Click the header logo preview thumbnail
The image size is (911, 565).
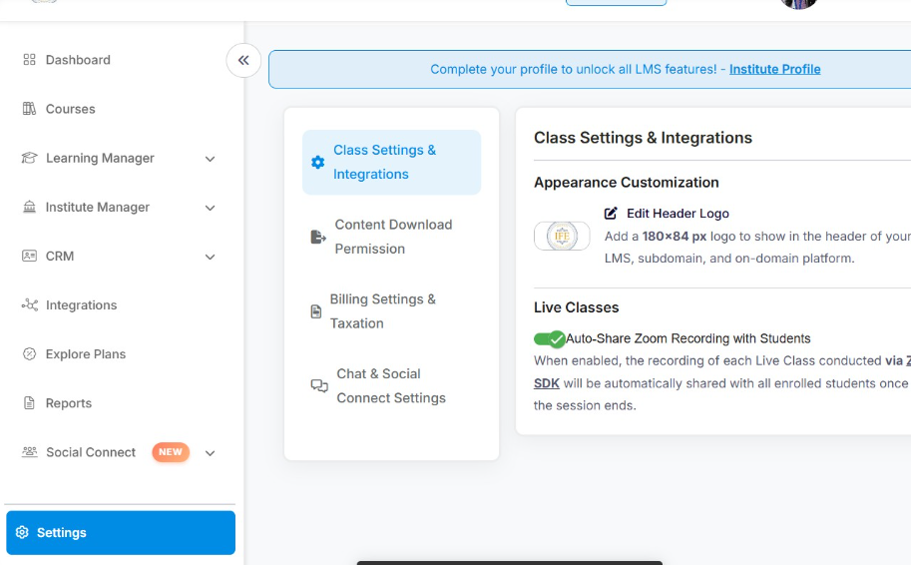[562, 237]
